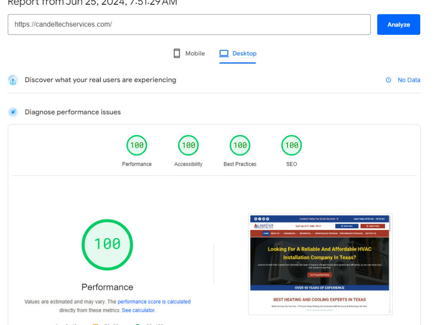
Task: Jump to SEO score gauge
Action: point(292,145)
